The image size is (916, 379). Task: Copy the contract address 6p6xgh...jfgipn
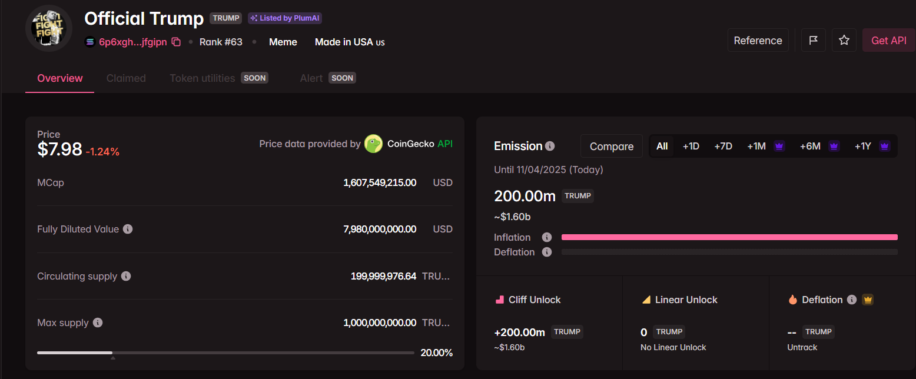point(176,42)
